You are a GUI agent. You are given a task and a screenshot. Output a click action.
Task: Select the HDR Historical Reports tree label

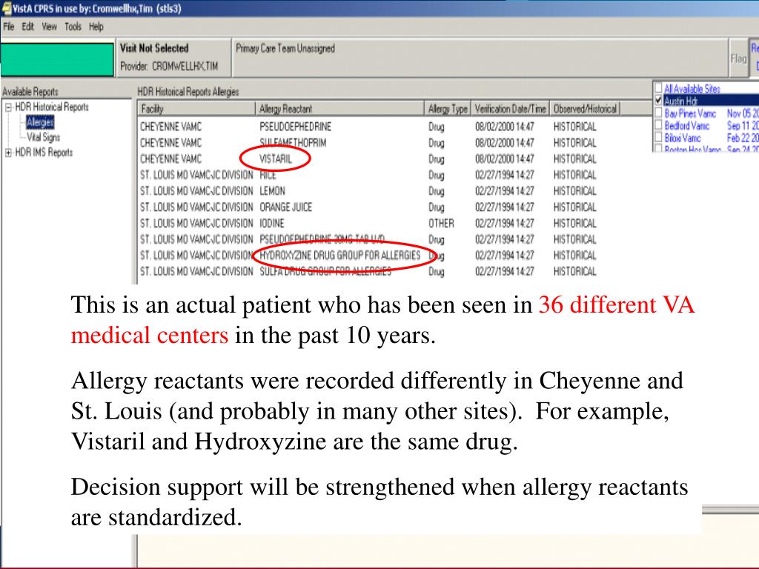[x=52, y=107]
